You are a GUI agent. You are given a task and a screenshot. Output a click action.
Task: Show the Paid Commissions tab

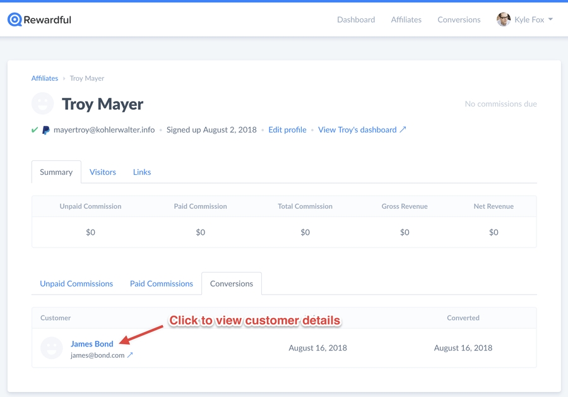162,283
